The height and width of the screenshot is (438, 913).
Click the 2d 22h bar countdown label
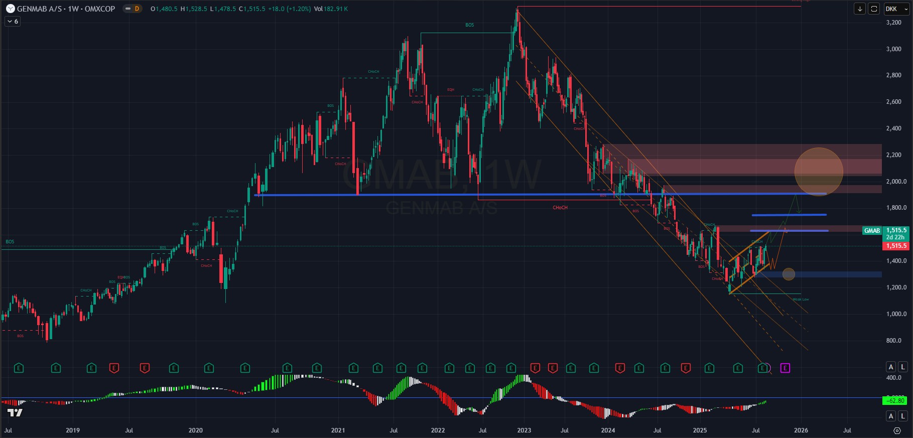[895, 237]
